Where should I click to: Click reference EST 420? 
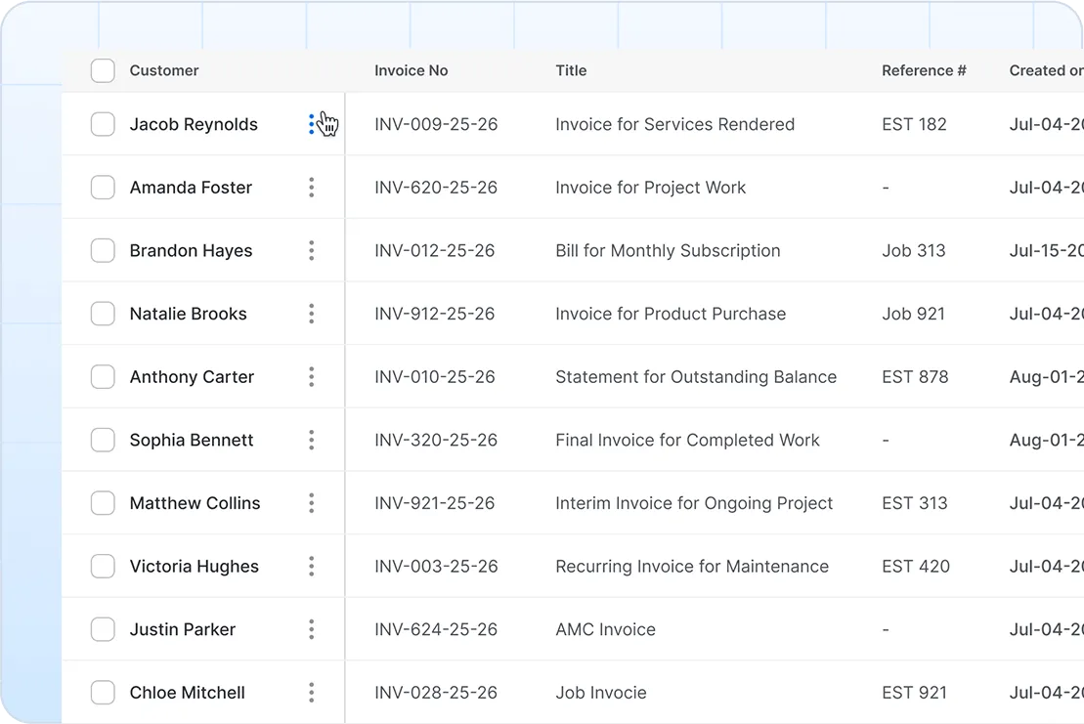pyautogui.click(x=915, y=567)
